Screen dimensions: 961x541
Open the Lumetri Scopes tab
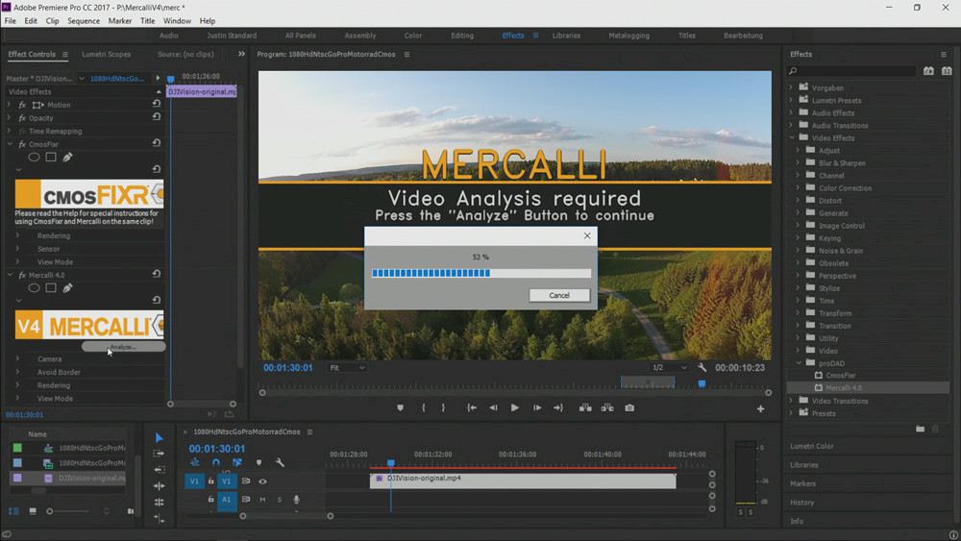coord(106,54)
